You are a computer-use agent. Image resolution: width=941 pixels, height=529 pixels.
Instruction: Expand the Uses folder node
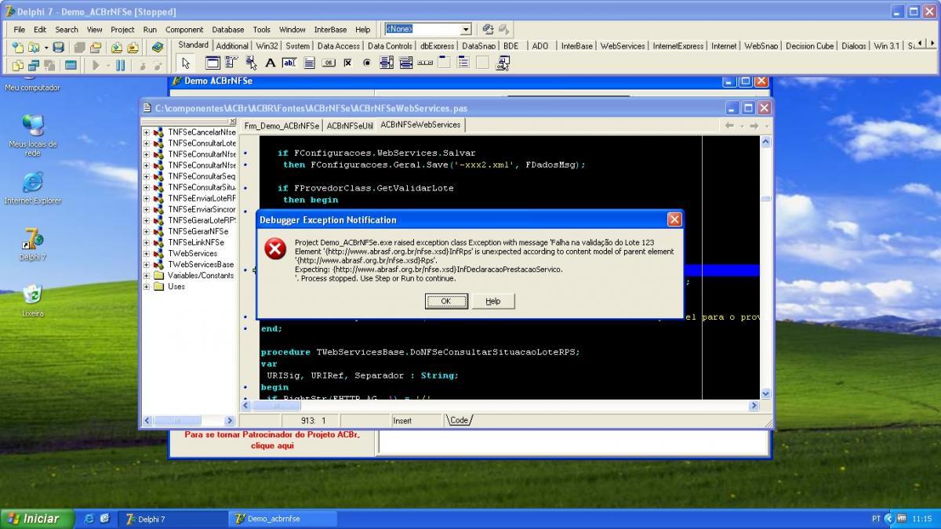(146, 286)
